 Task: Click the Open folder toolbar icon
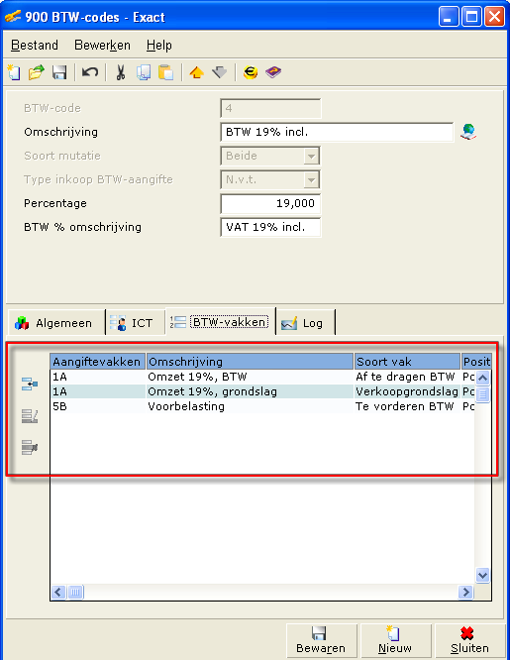tap(37, 72)
